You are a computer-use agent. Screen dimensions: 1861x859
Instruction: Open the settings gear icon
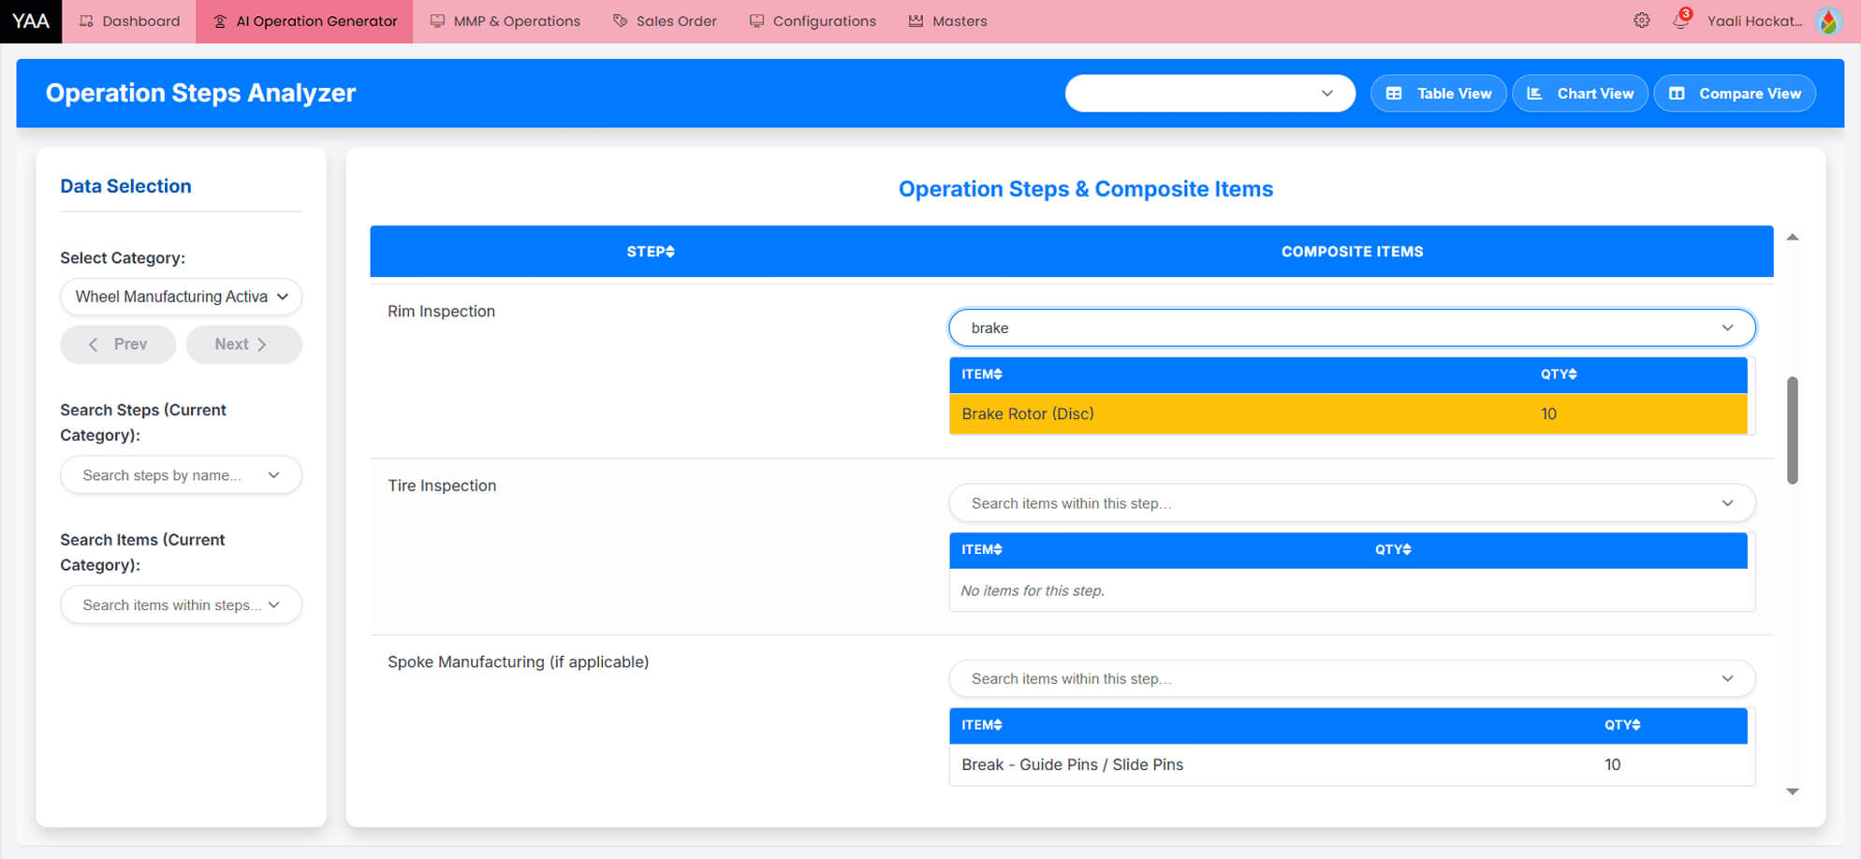pyautogui.click(x=1641, y=21)
